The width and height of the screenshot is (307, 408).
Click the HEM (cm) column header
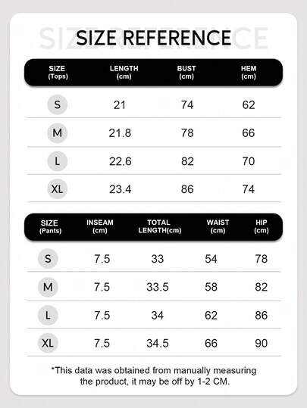point(249,73)
